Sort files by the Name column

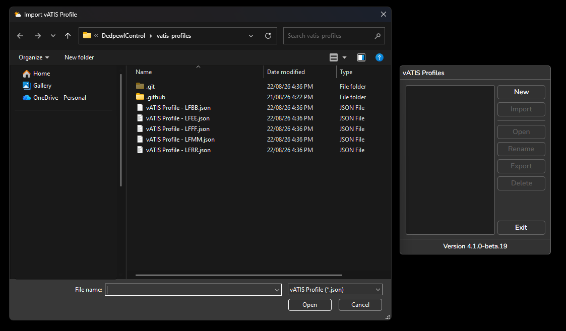point(144,72)
